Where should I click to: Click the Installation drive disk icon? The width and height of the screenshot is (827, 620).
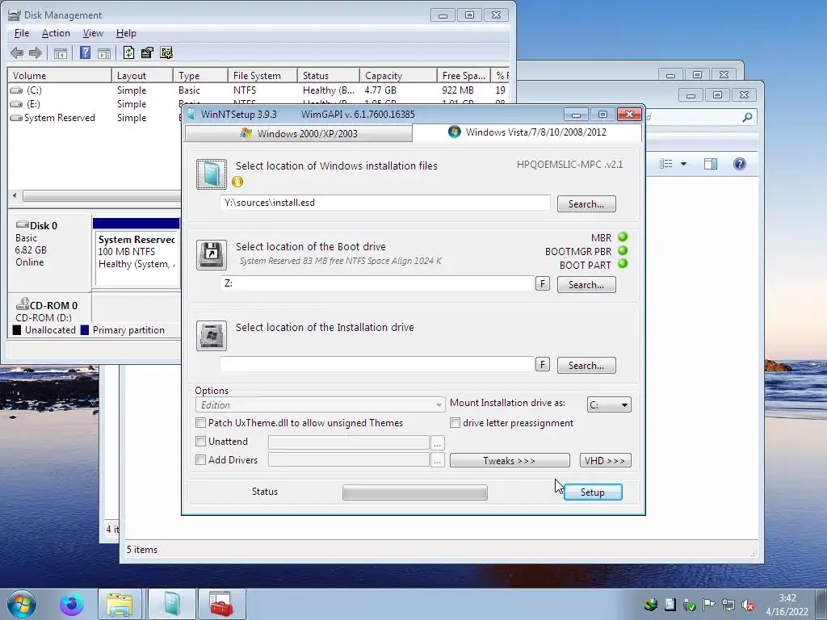(x=212, y=335)
